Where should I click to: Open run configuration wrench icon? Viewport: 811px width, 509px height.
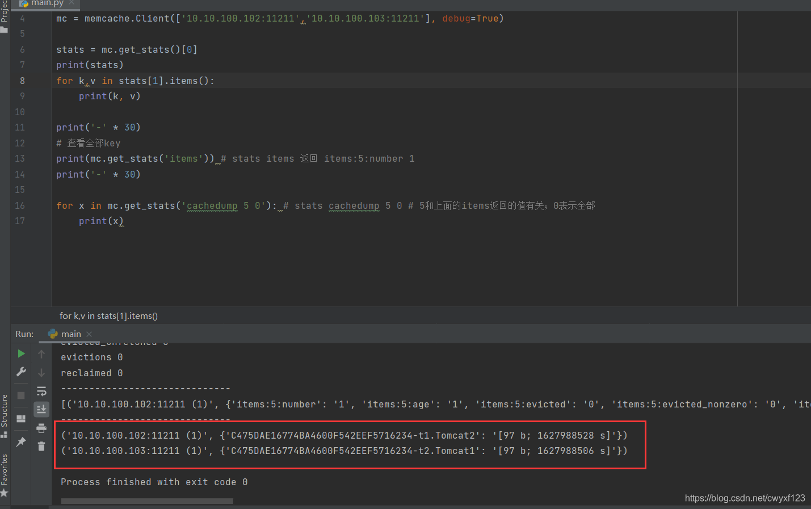(21, 372)
